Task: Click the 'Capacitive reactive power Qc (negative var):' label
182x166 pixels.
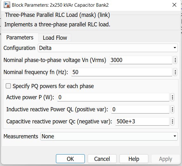Action: point(59,121)
